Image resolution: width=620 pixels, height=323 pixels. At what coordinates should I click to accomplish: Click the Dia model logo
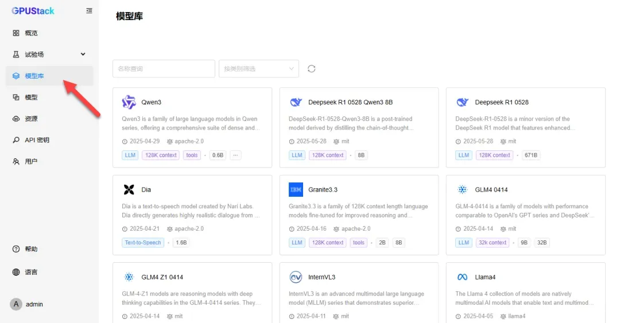tap(129, 190)
